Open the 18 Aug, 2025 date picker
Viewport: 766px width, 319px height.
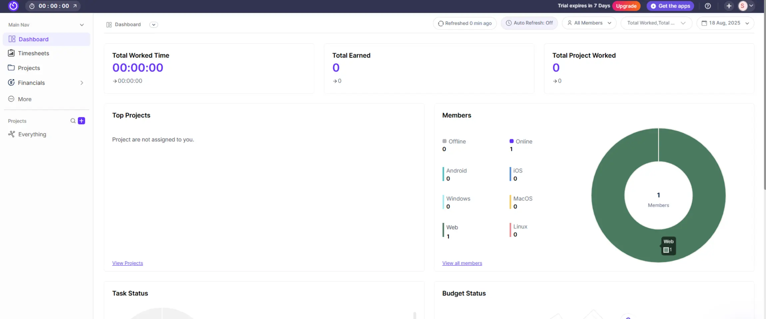tap(725, 23)
